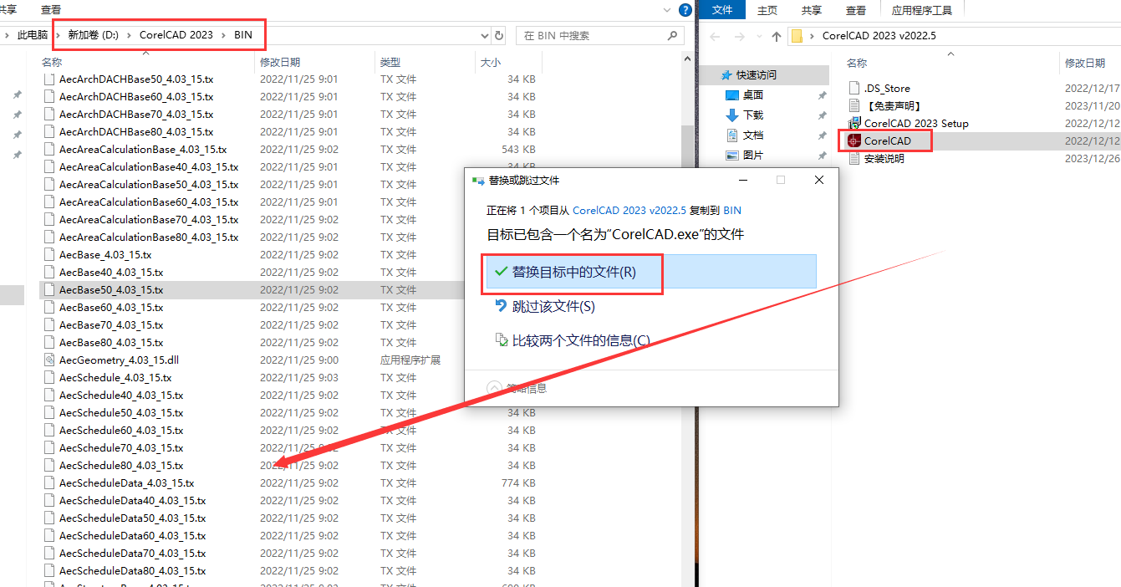Click the blue star icon beside 快速访问

(726, 75)
